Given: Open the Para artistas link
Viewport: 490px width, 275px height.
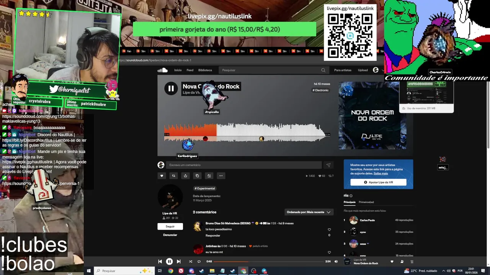Looking at the screenshot, I should click(x=343, y=70).
